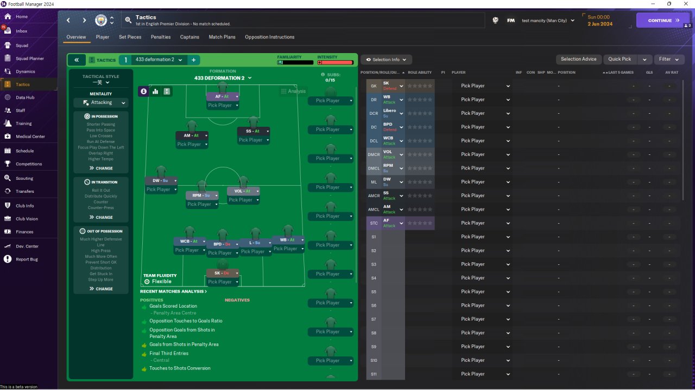Go to the Squad screen
The image size is (695, 390).
click(22, 45)
